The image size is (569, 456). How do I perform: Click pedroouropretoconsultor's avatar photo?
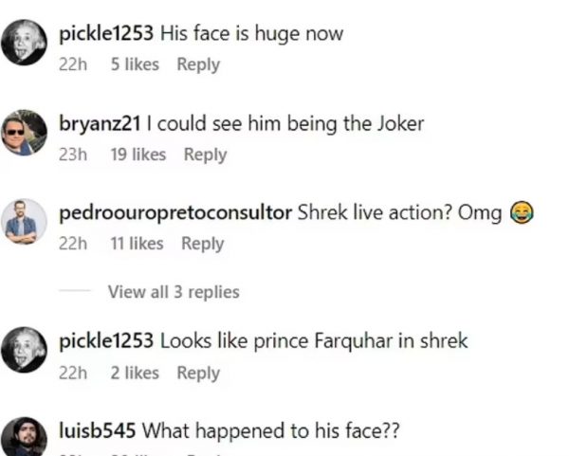[25, 221]
